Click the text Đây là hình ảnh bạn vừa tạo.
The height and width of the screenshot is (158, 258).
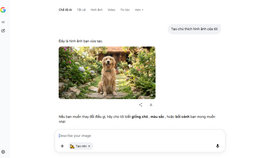81,41
